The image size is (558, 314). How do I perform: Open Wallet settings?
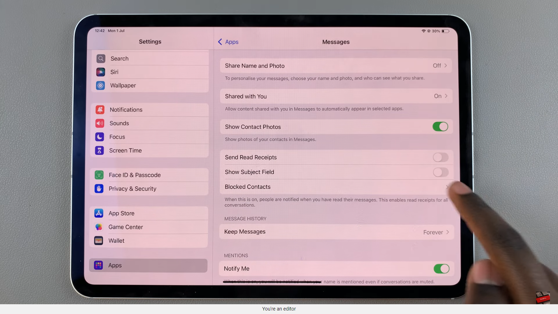[149, 240]
